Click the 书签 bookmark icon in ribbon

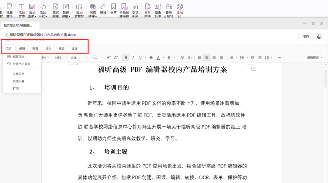113,9
